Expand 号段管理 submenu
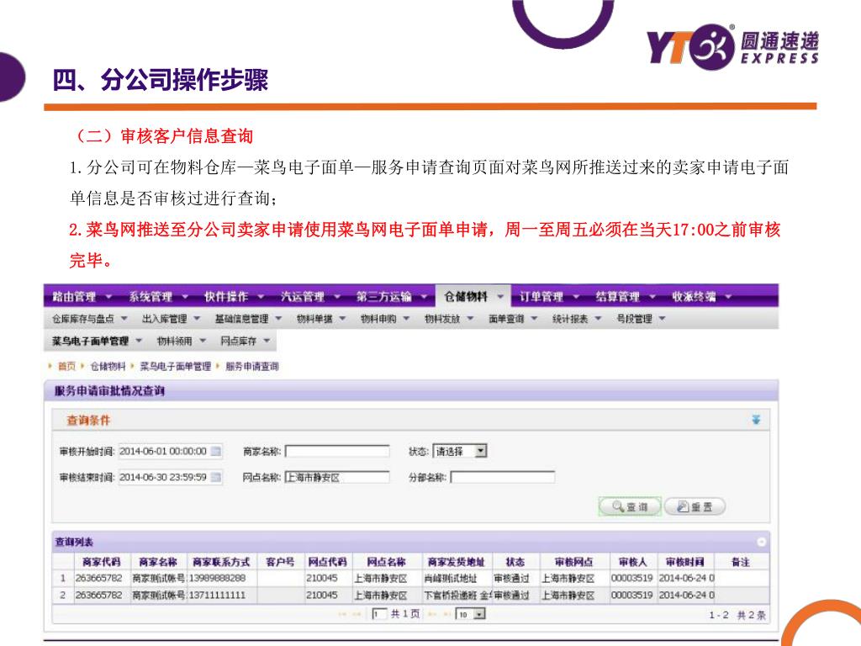The image size is (861, 646). click(x=642, y=319)
